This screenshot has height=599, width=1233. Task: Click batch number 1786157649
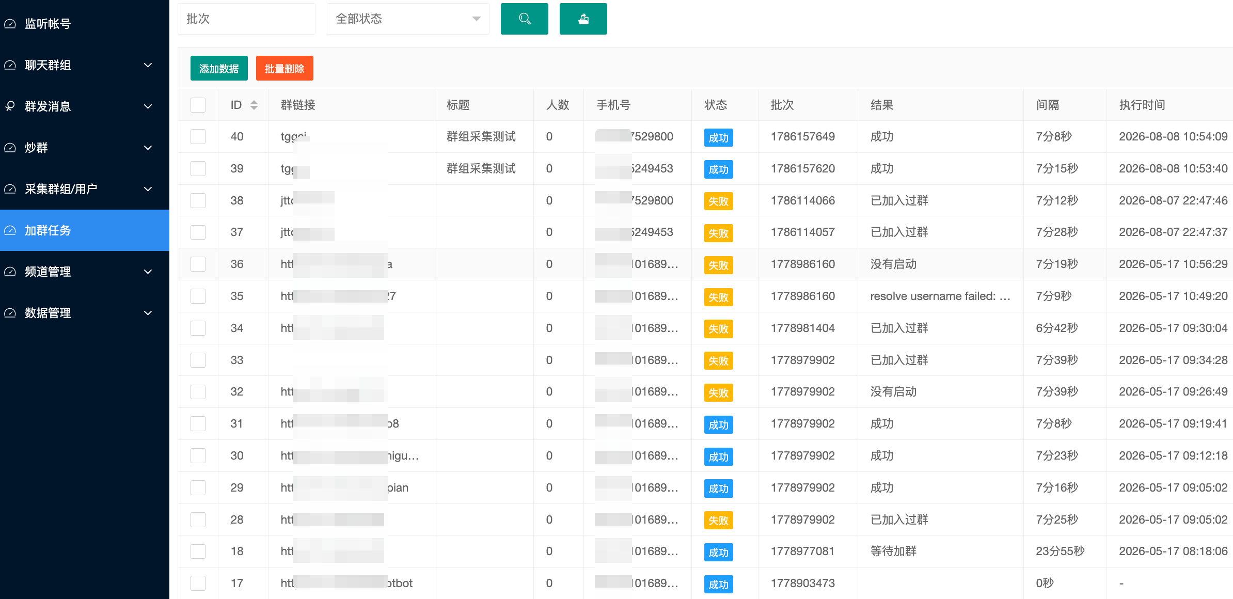coord(803,137)
